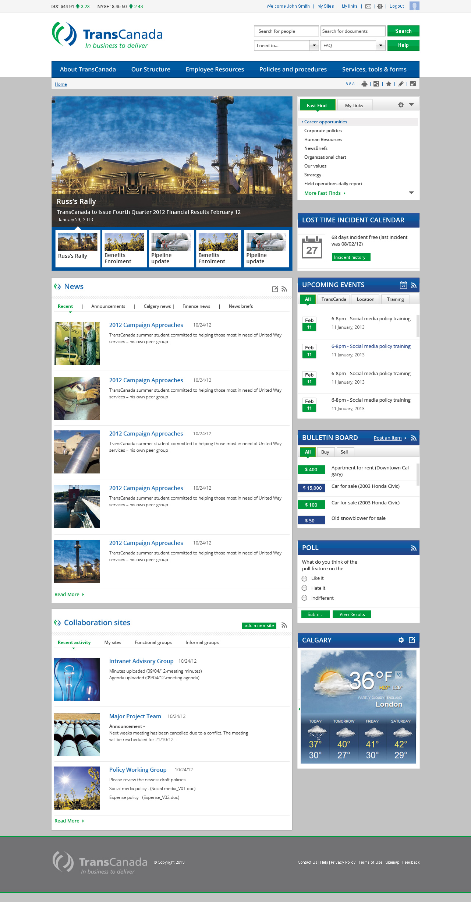Open the mail envelope icon in top bar
The width and height of the screenshot is (471, 902).
point(368,6)
